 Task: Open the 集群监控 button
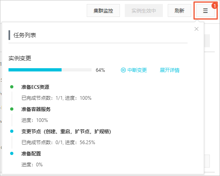point(103,10)
